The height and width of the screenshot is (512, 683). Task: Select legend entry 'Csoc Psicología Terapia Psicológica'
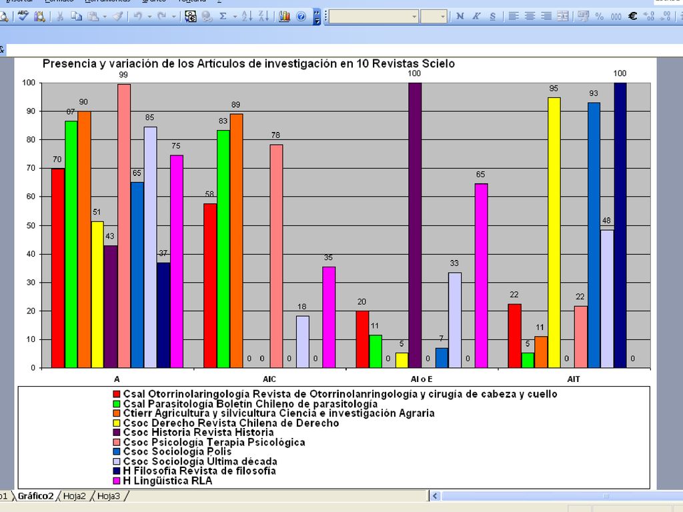click(214, 443)
